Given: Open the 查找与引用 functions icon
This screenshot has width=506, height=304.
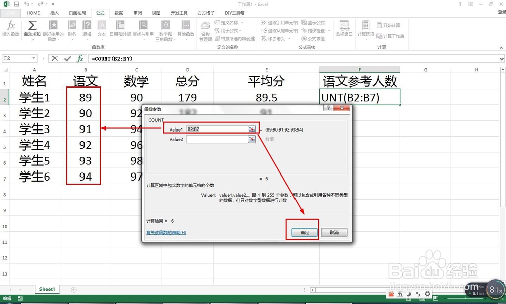Looking at the screenshot, I should [143, 25].
